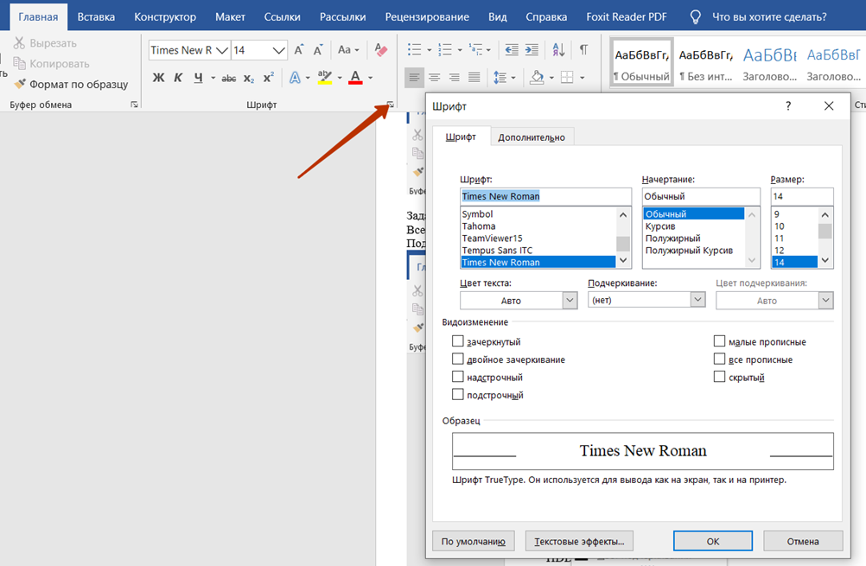
Task: Click the strikethrough abc icon
Action: (x=229, y=79)
